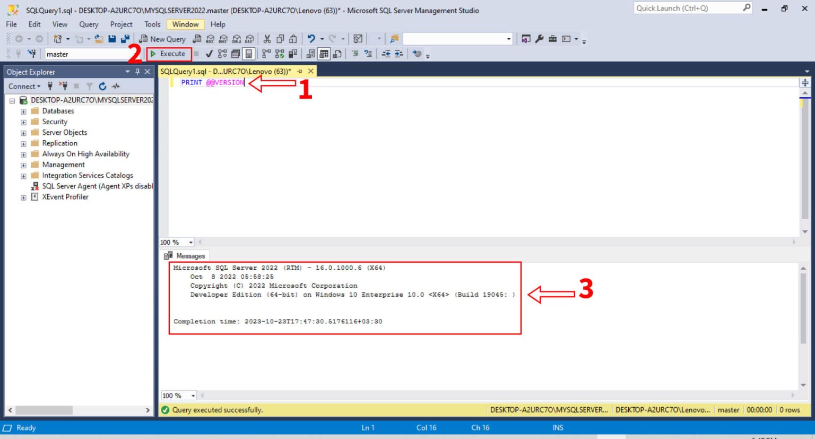Pin the Object Explorer panel
The width and height of the screenshot is (815, 439).
tap(137, 72)
